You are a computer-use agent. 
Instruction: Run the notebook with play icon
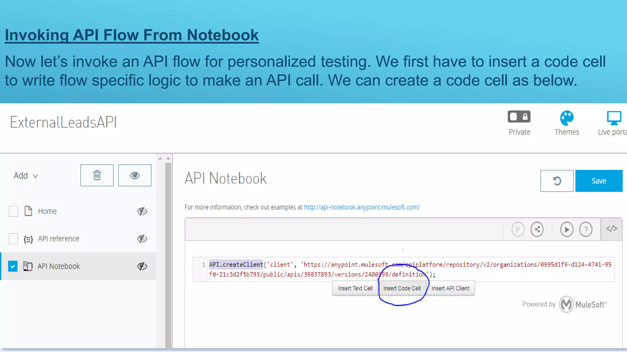pos(567,229)
